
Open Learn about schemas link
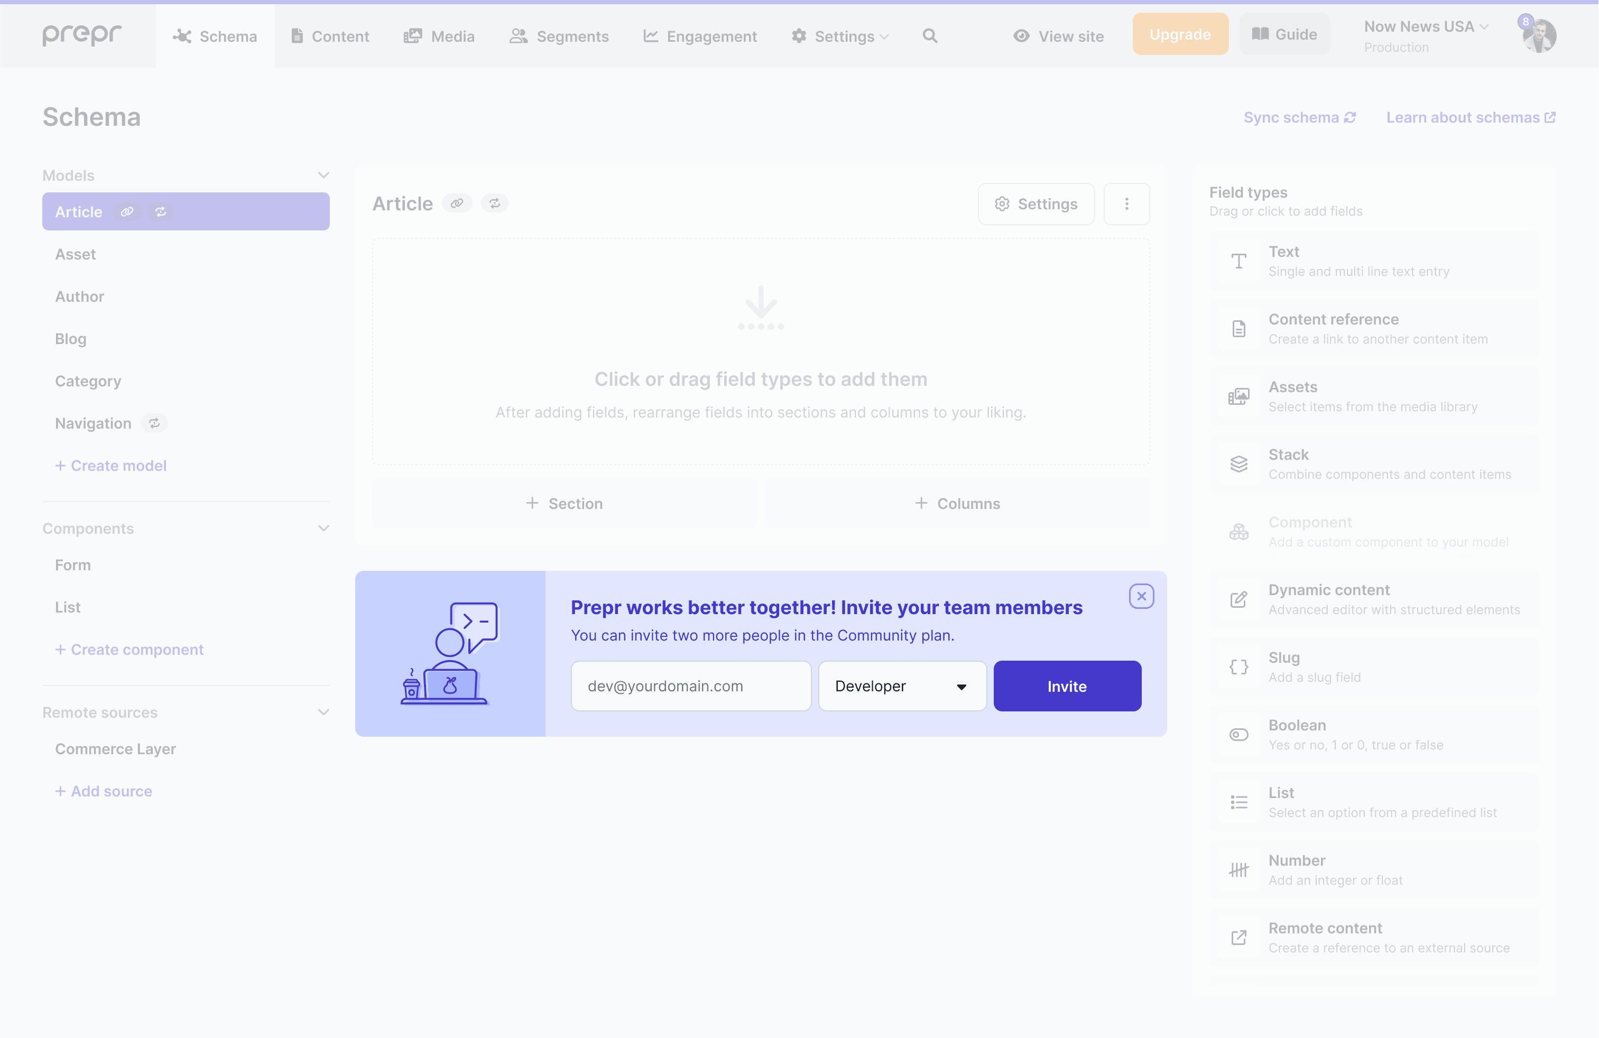(x=1471, y=117)
